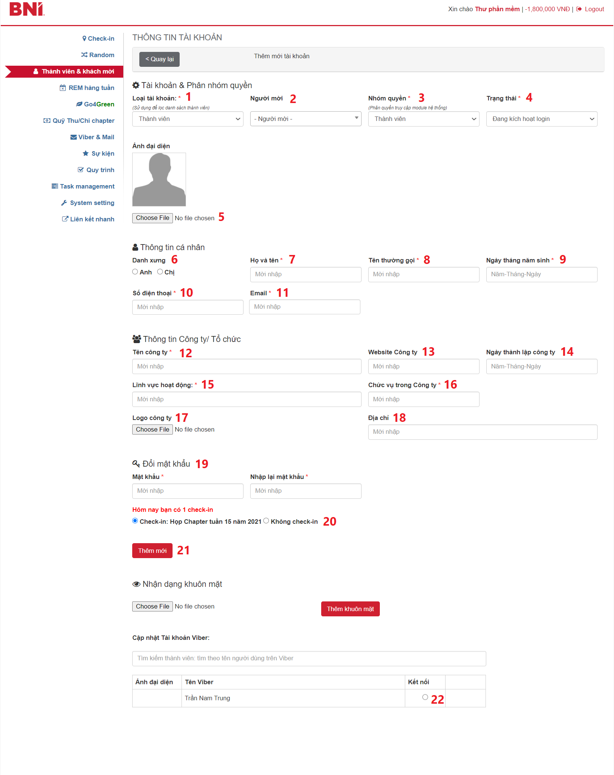Choose the Không check-in option
The height and width of the screenshot is (775, 614).
click(x=266, y=521)
